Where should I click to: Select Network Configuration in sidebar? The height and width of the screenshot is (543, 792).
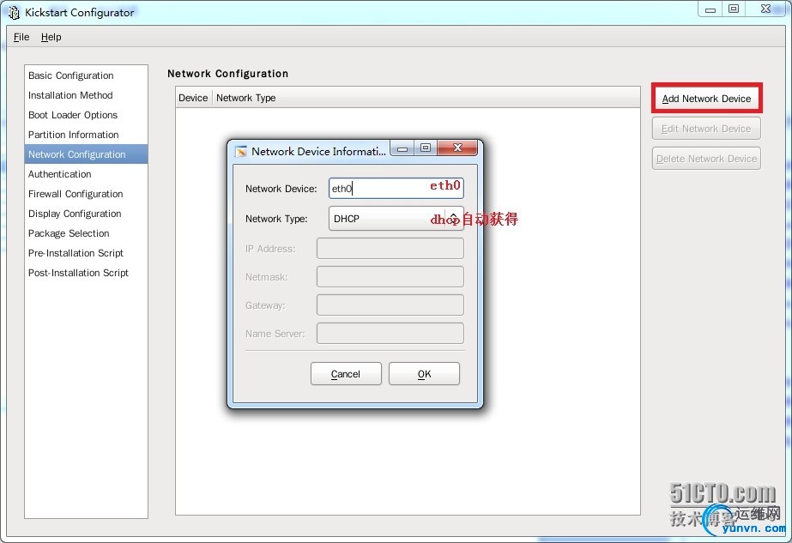(86, 154)
